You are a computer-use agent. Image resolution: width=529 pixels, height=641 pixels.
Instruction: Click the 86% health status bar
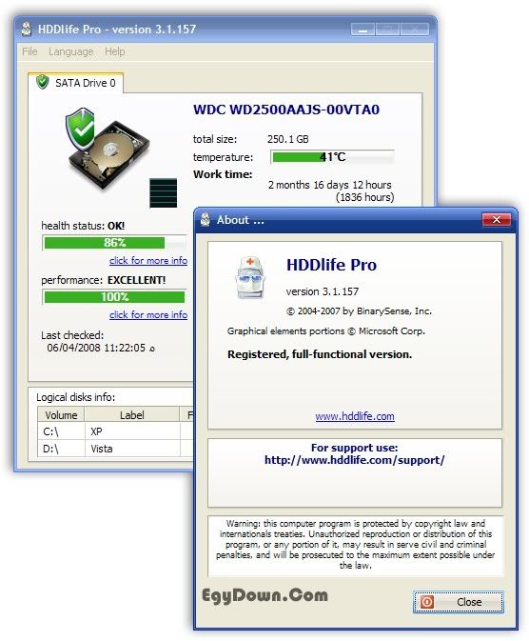click(x=114, y=243)
